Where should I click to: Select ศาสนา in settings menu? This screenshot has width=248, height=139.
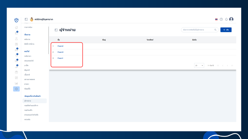[27, 84]
